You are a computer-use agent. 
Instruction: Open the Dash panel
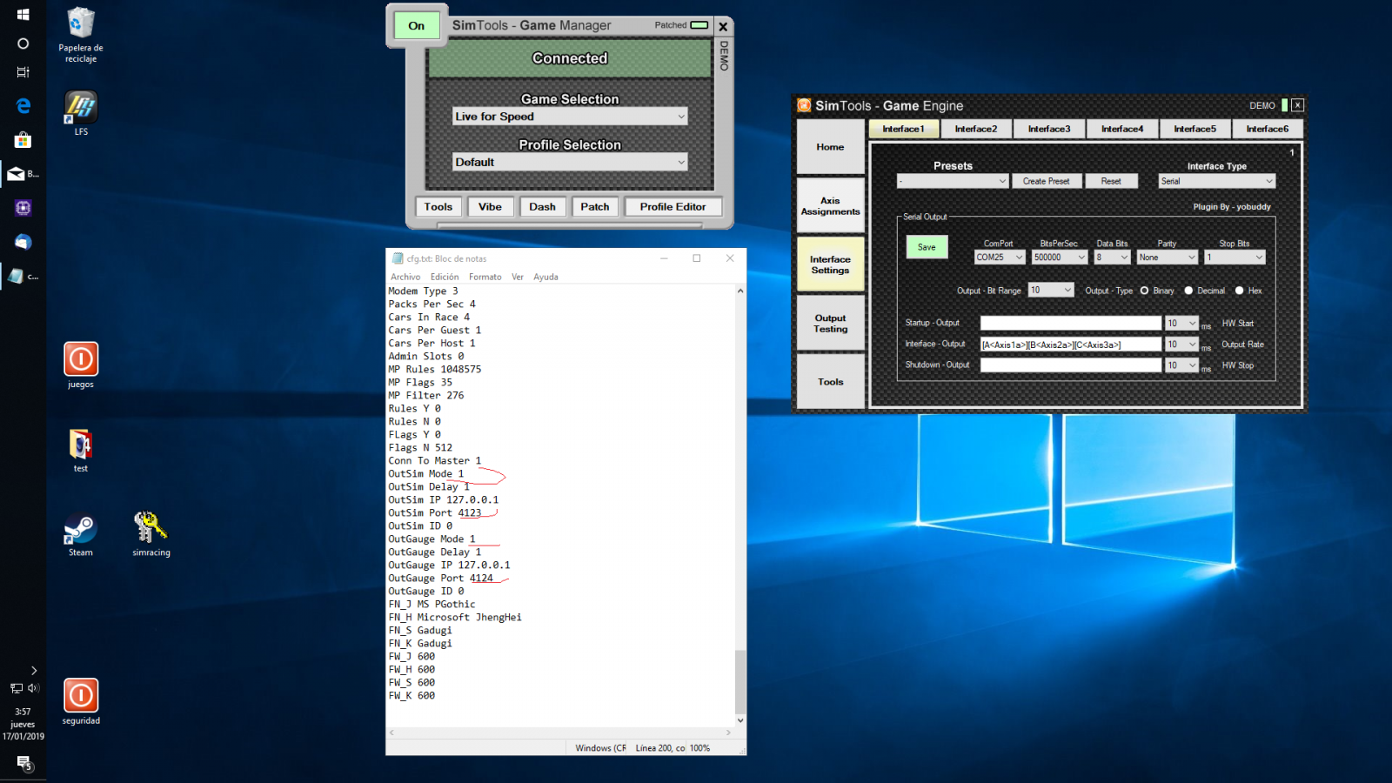point(542,206)
